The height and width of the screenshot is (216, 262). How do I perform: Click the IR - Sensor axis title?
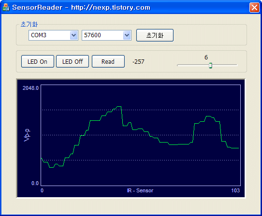point(140,190)
